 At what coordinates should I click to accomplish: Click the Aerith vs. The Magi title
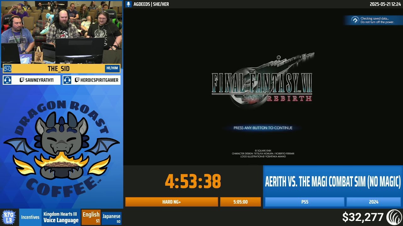click(333, 181)
